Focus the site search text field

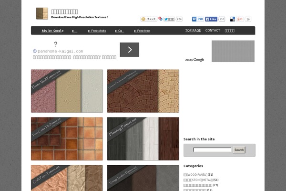click(212, 150)
